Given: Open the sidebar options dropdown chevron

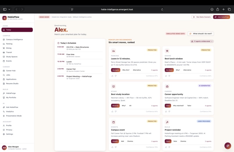Looking at the screenshot, I should (9, 9).
